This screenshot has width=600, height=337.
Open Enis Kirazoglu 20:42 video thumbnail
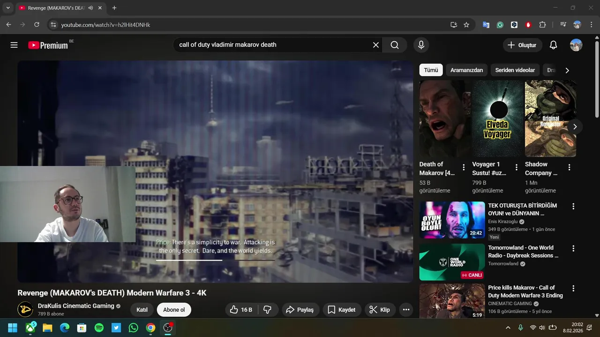click(x=452, y=220)
